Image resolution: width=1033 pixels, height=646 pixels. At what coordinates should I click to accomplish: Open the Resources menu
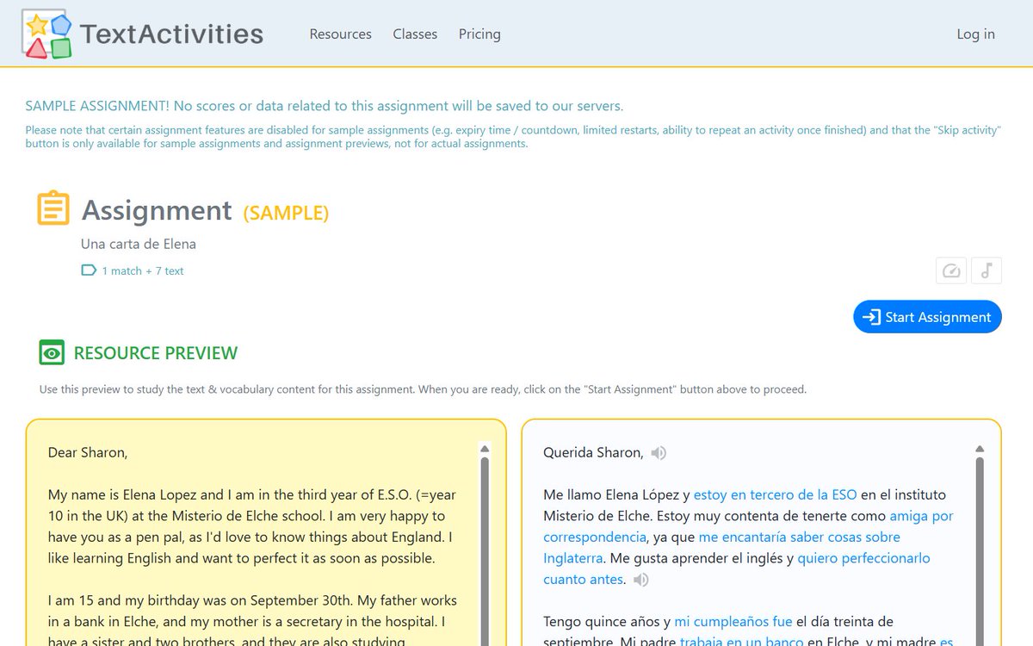pyautogui.click(x=340, y=34)
